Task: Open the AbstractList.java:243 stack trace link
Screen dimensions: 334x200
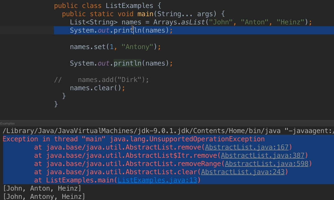Action: 243,172
